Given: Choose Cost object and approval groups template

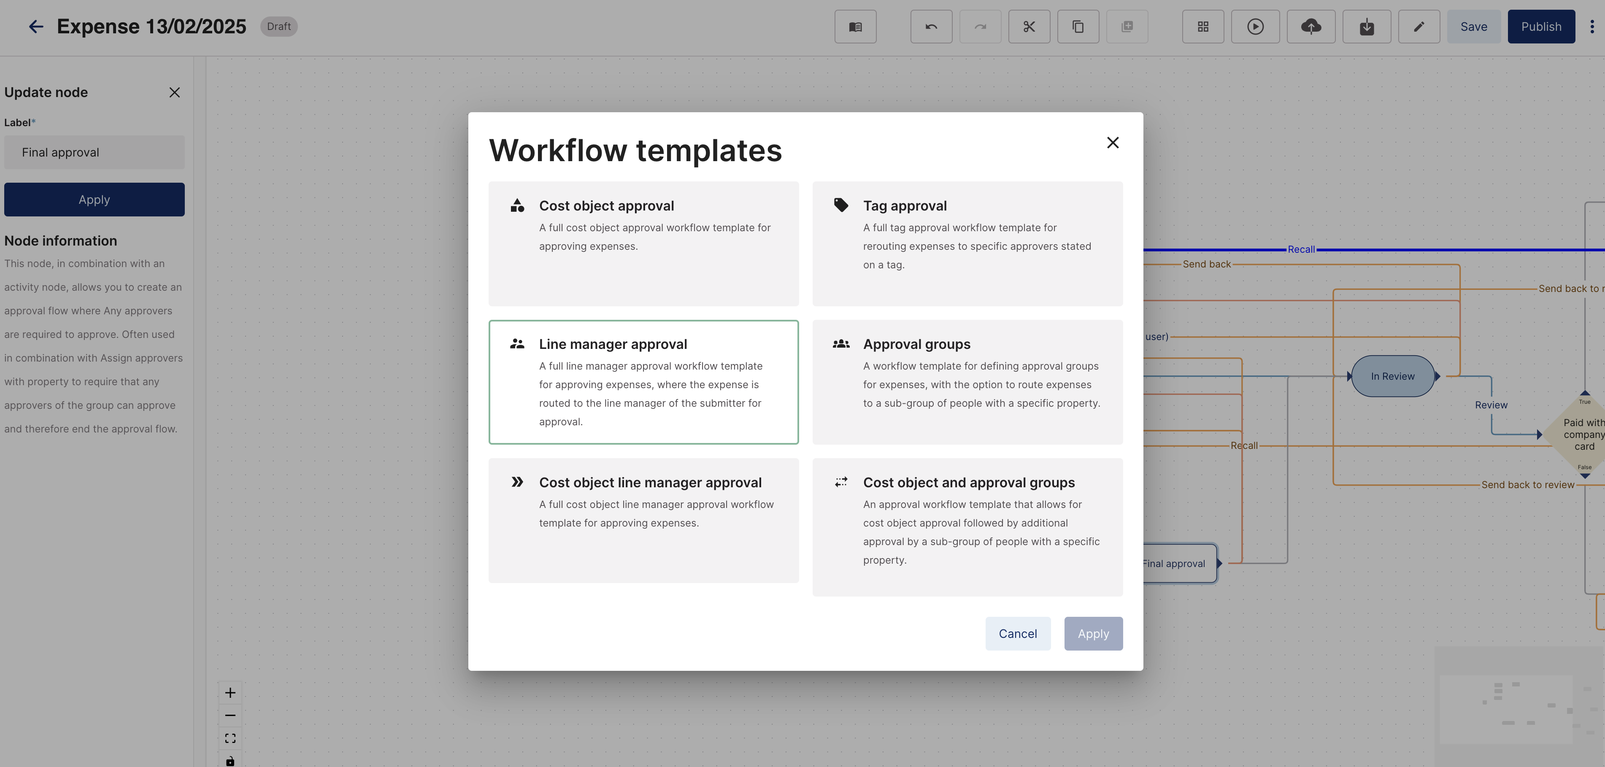Looking at the screenshot, I should point(967,527).
